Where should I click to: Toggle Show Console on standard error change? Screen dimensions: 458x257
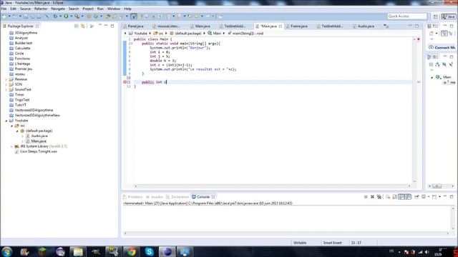(408, 197)
